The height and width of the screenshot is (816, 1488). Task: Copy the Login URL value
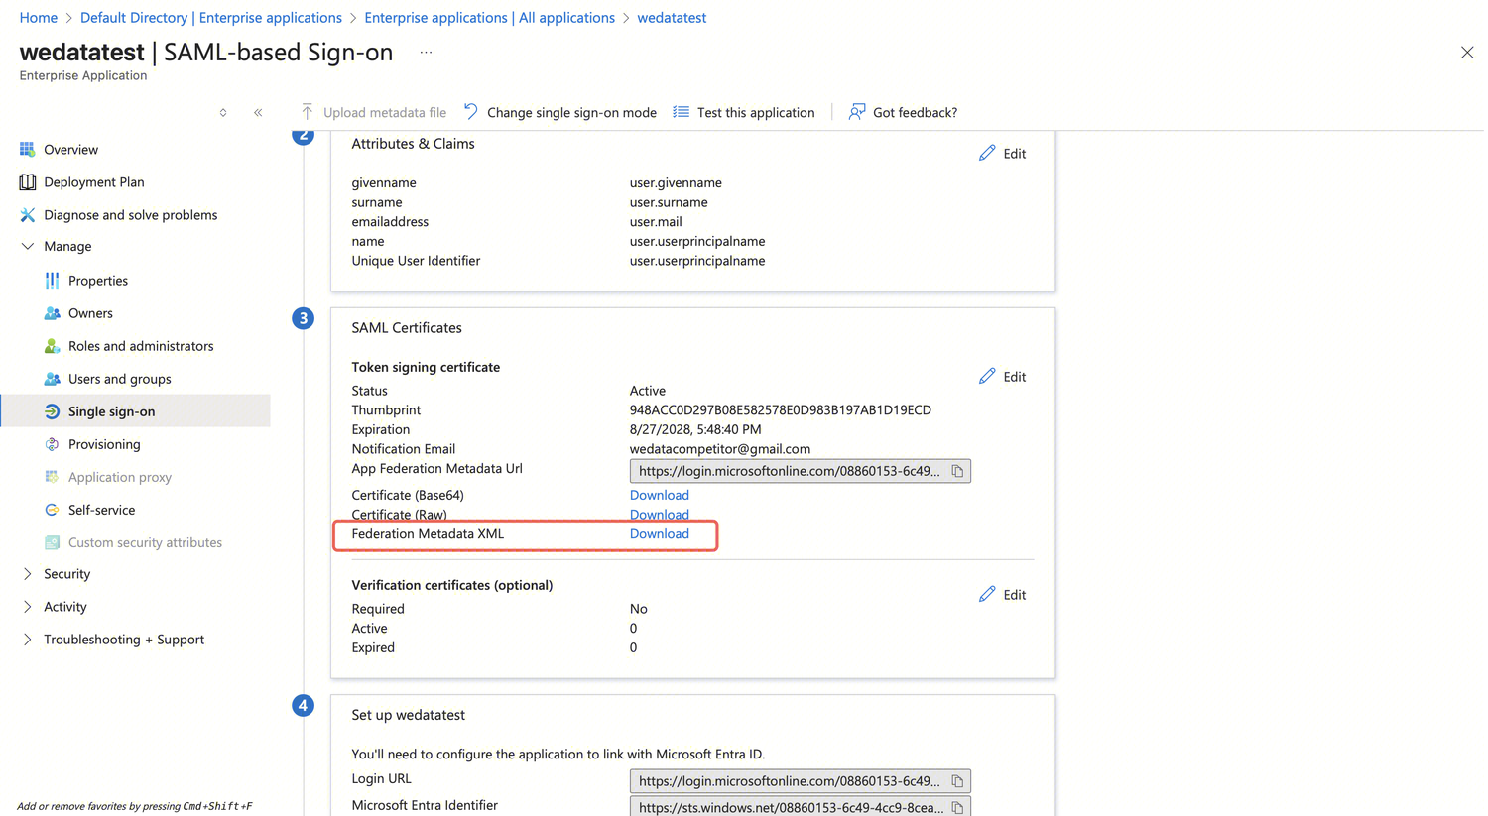(x=957, y=781)
